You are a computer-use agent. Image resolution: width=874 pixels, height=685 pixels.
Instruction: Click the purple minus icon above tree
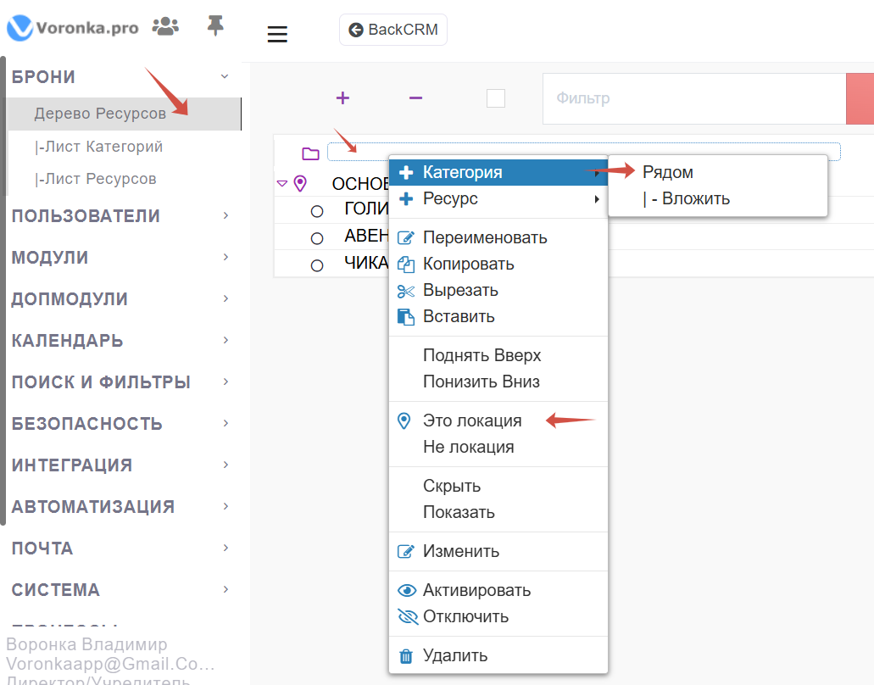coord(415,98)
